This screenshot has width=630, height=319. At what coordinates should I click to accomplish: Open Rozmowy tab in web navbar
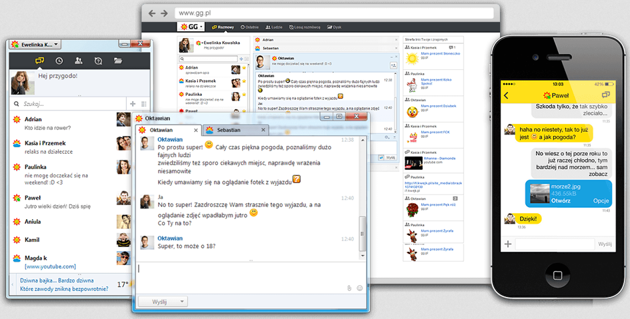(223, 27)
